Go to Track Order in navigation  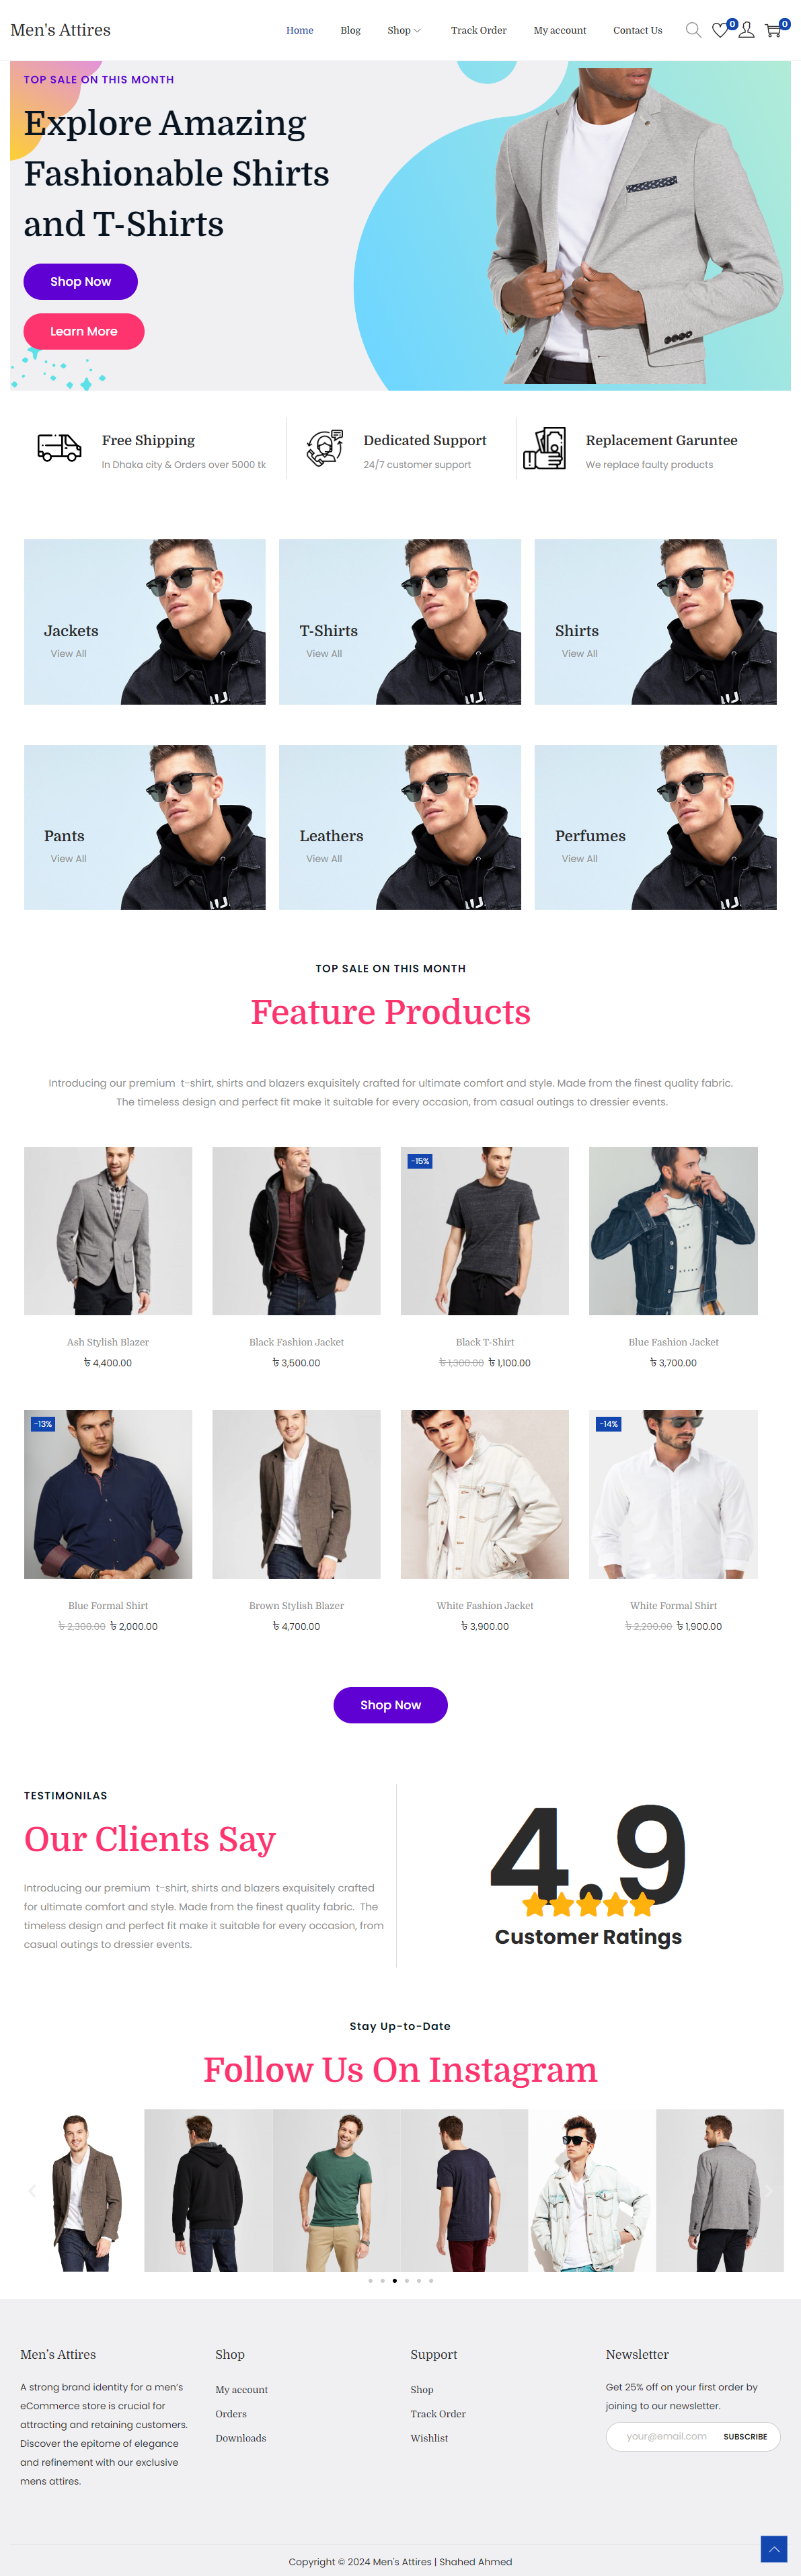tap(478, 30)
